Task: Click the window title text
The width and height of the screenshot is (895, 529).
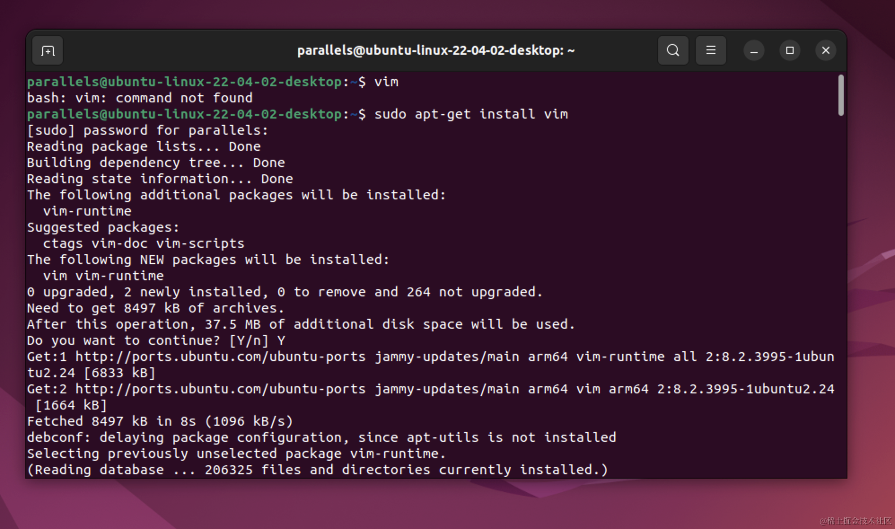Action: (435, 50)
